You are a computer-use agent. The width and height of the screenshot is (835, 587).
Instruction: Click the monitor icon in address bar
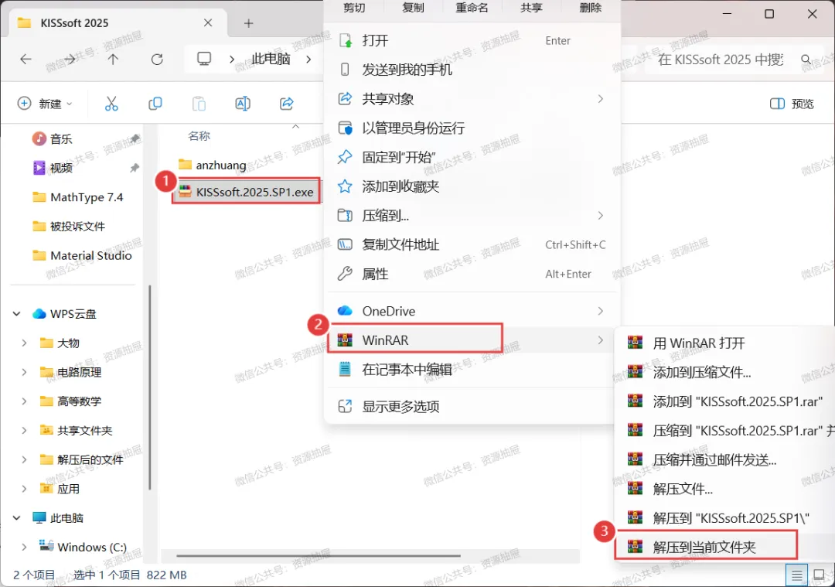coord(204,59)
